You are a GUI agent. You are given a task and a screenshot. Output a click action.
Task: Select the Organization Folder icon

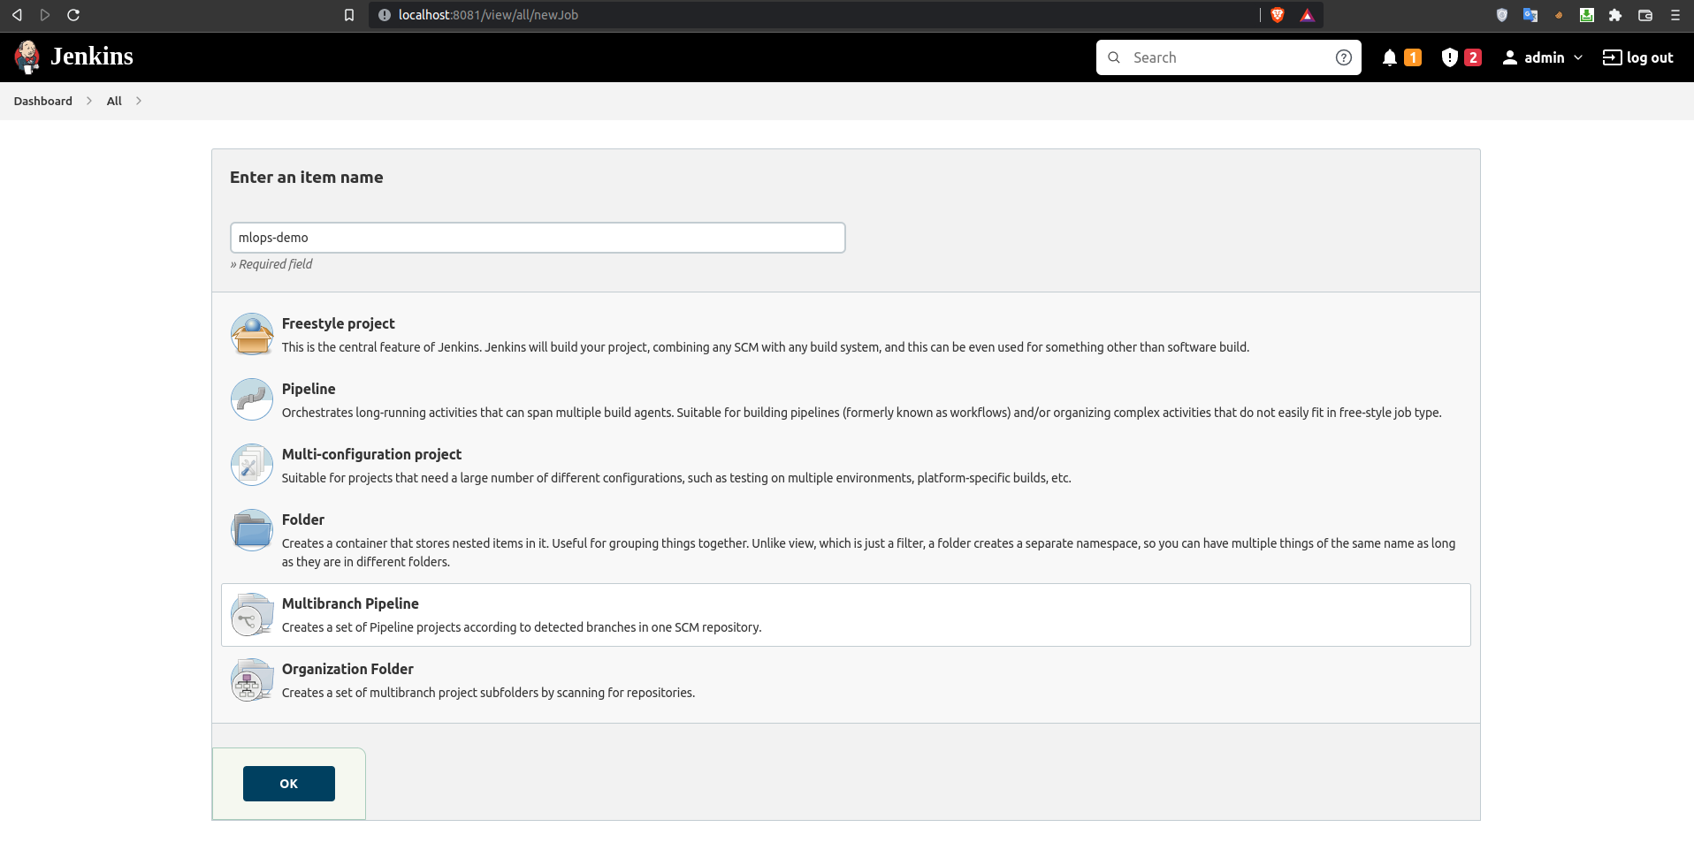pyautogui.click(x=252, y=679)
